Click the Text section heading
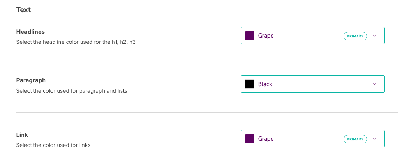 [x=23, y=10]
